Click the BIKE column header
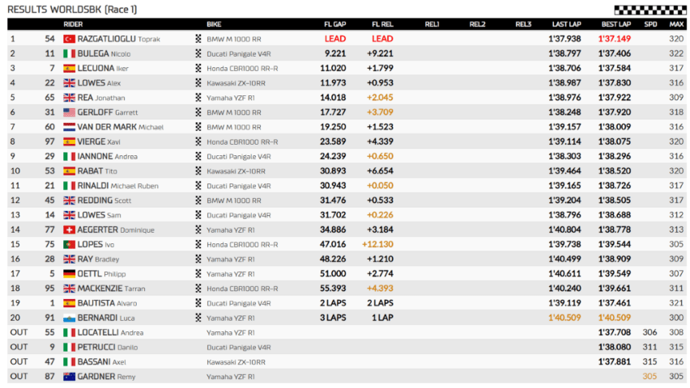Viewport: 690px width, 388px height. [214, 24]
